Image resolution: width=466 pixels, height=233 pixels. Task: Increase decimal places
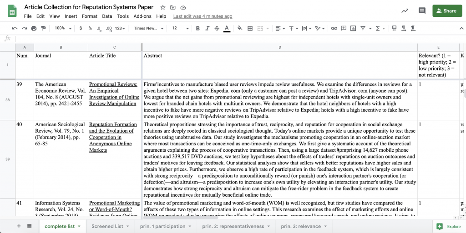[109, 28]
